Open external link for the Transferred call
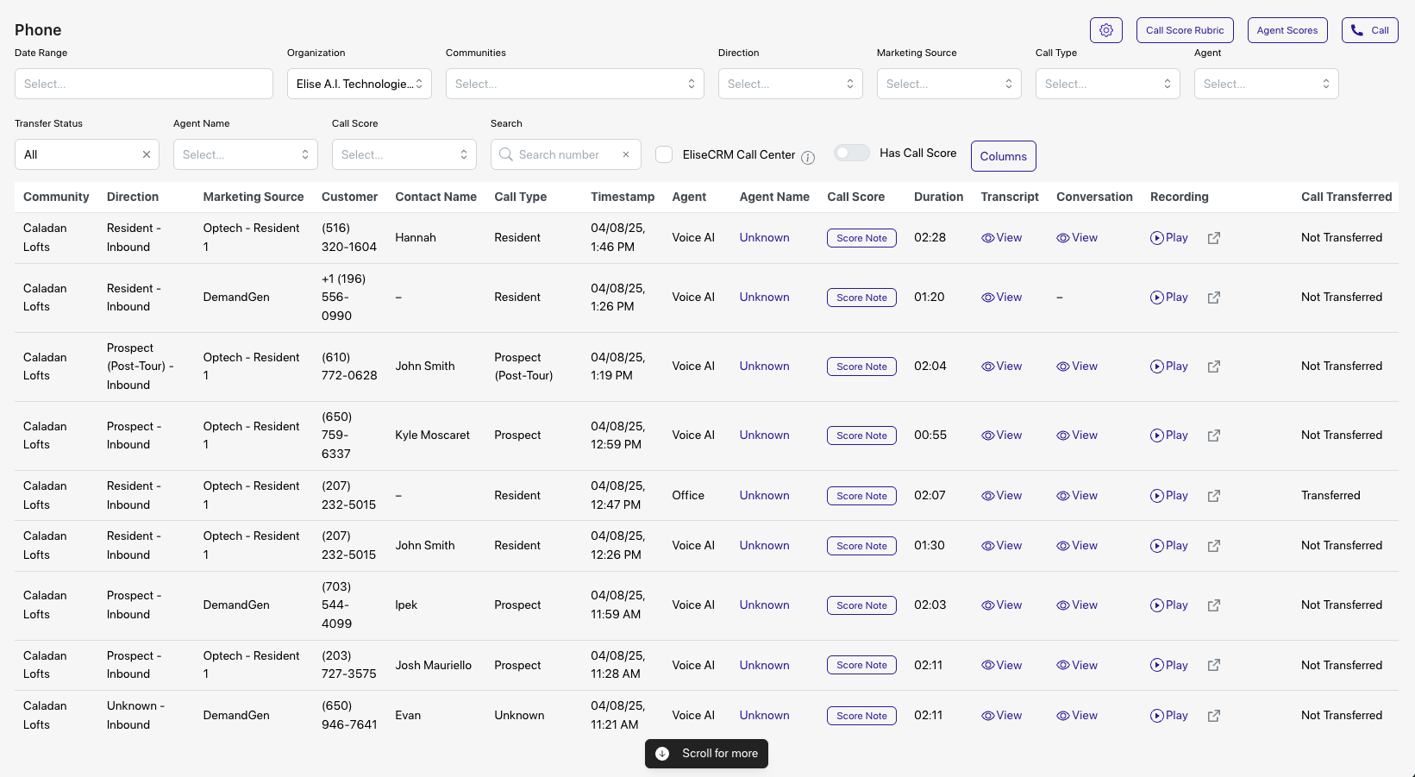 click(x=1214, y=496)
